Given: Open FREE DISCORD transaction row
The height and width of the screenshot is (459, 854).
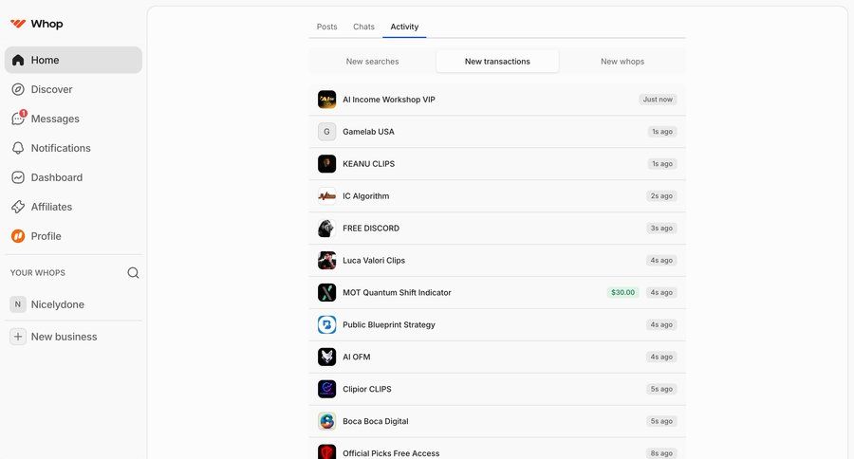Looking at the screenshot, I should pos(497,229).
